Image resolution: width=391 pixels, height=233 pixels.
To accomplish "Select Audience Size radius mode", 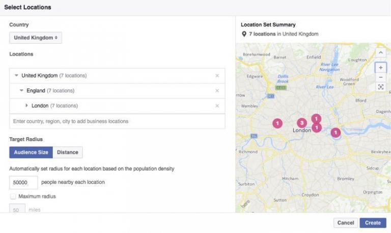I will (x=31, y=152).
